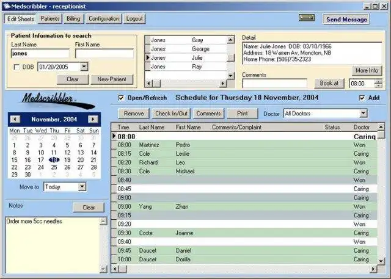391x279 pixels.
Task: Expand the Move to Today dropdown
Action: (x=82, y=187)
